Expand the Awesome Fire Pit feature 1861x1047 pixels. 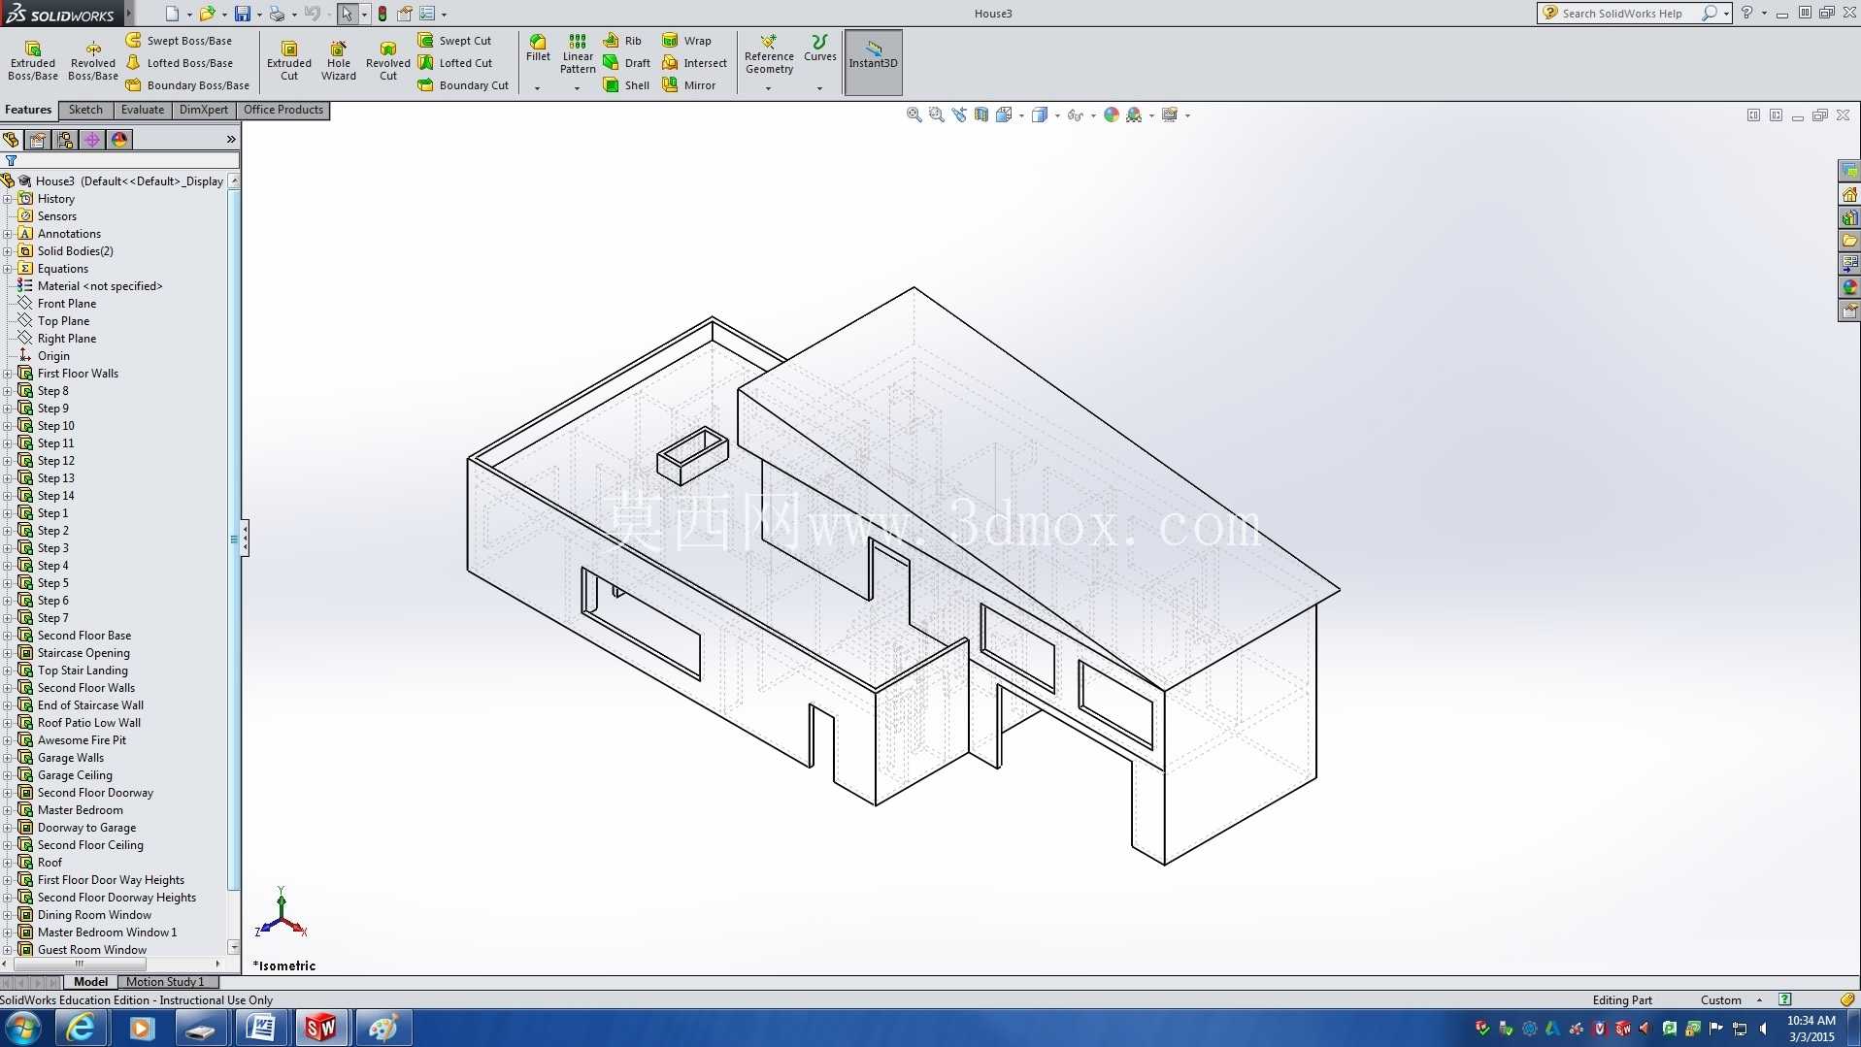pos(8,740)
